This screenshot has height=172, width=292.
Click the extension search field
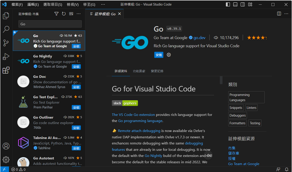point(50,24)
